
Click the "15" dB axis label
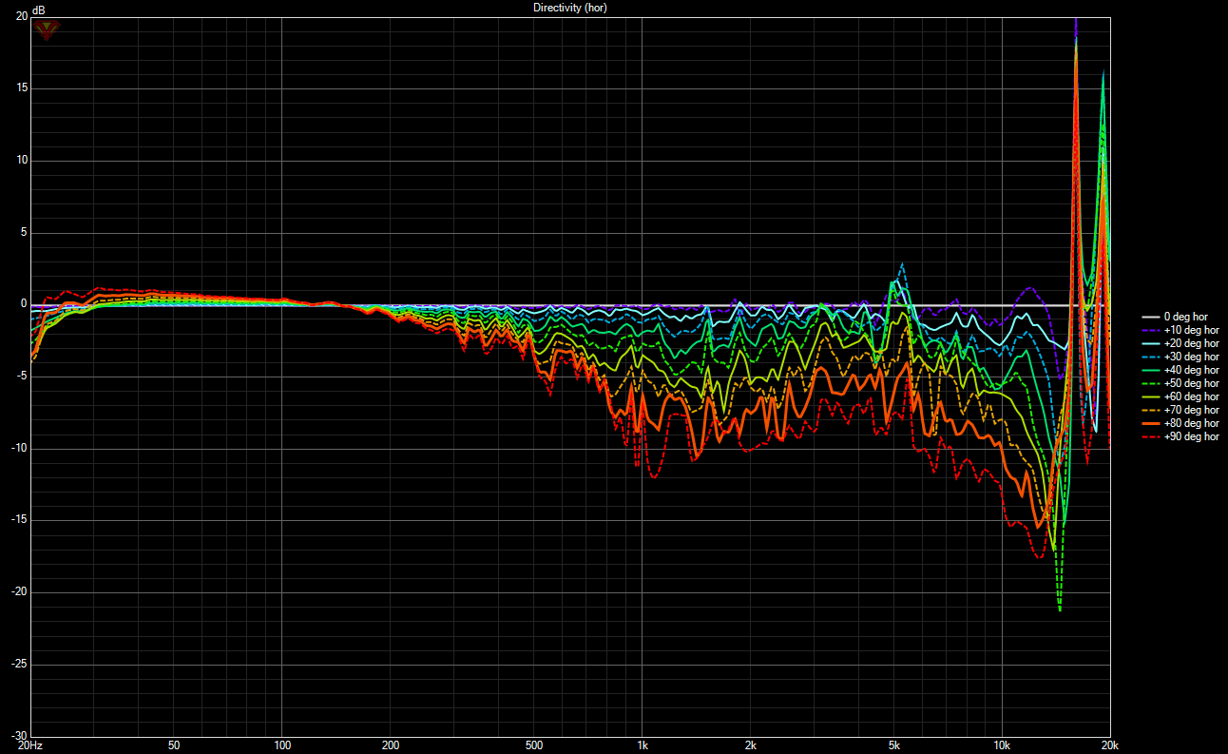(x=21, y=88)
